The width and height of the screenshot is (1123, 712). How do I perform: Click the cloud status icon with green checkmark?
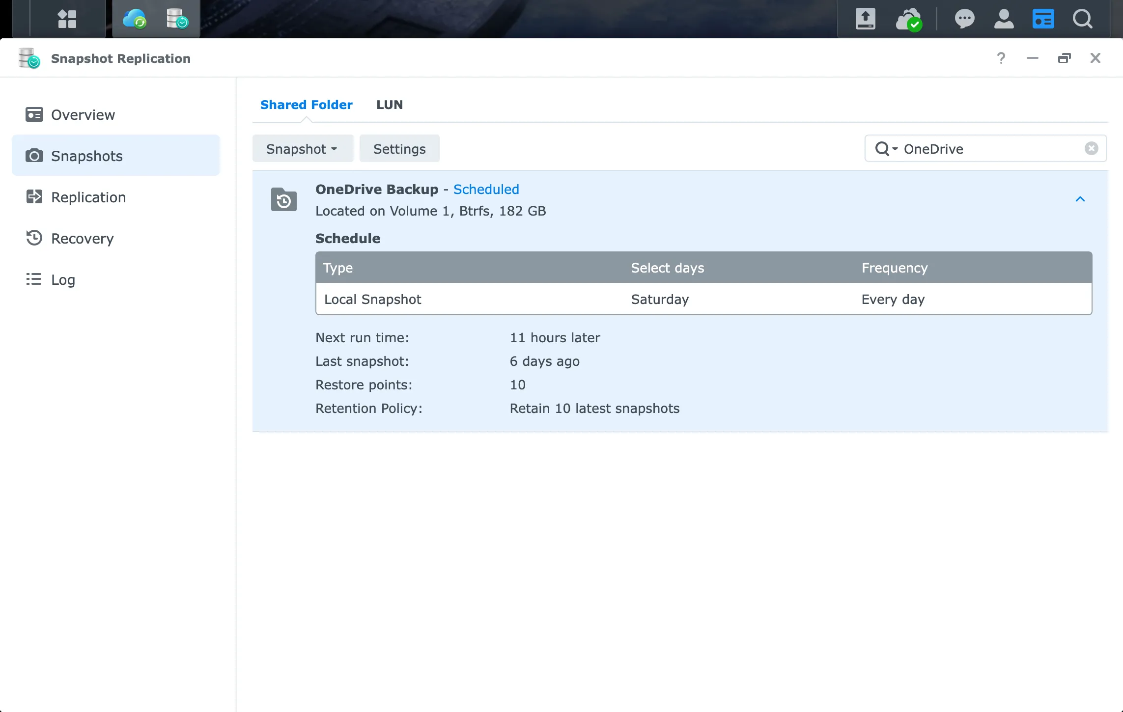(909, 19)
